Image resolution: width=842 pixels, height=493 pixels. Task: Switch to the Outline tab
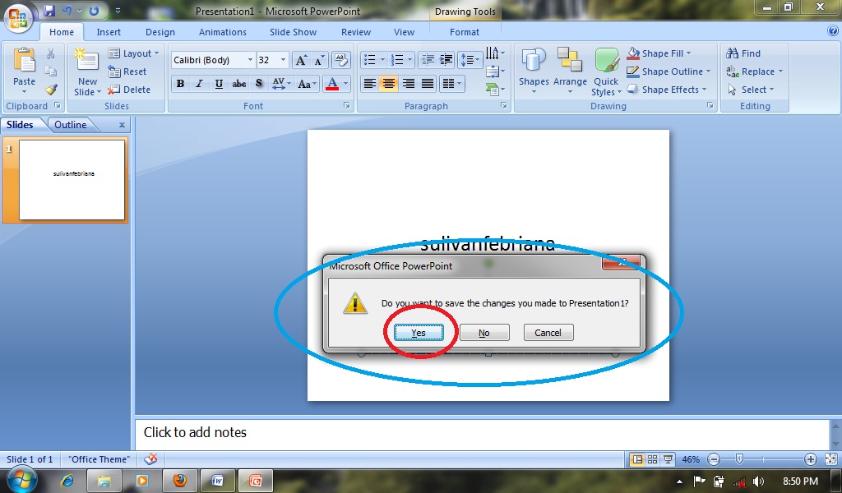70,124
